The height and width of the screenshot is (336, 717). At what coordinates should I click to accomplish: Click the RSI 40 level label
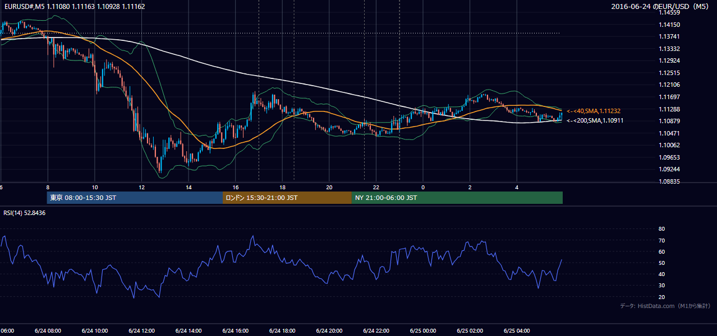click(x=661, y=274)
